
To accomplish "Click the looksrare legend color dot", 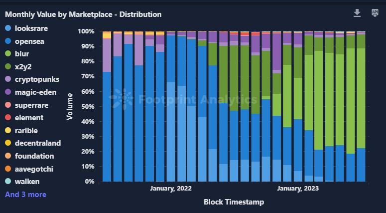I will click(x=8, y=29).
